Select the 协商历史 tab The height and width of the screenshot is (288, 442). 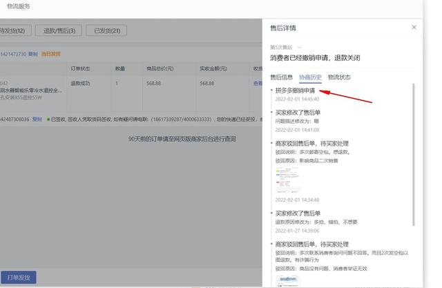[310, 77]
